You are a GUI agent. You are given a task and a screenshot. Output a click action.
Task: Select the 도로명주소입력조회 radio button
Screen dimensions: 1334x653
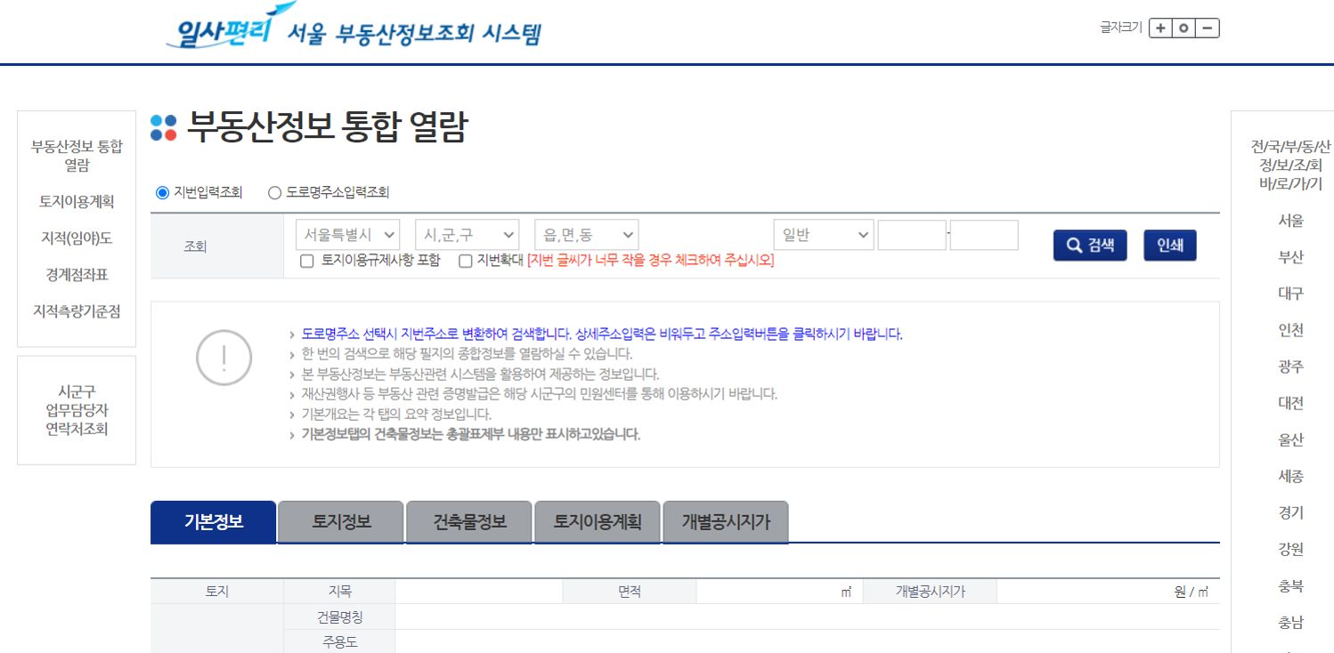274,191
